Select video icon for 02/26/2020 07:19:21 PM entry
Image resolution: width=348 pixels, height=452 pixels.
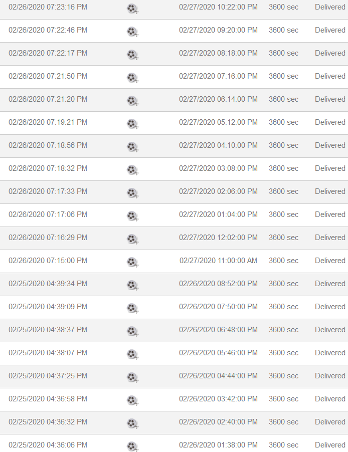pyautogui.click(x=132, y=123)
